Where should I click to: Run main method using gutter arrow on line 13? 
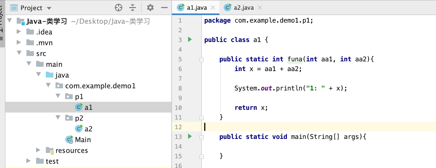click(190, 136)
